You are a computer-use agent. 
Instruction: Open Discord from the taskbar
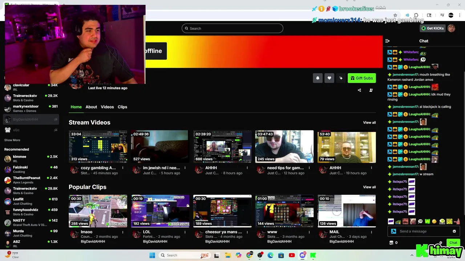coord(302,255)
